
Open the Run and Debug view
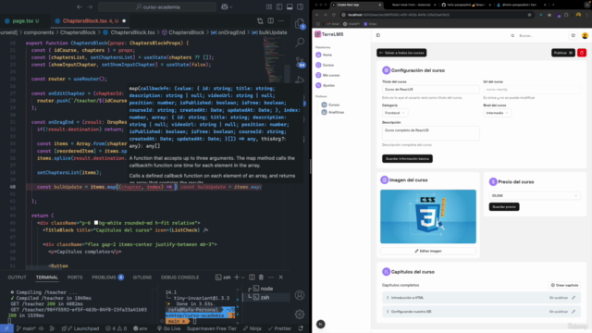(x=300, y=80)
